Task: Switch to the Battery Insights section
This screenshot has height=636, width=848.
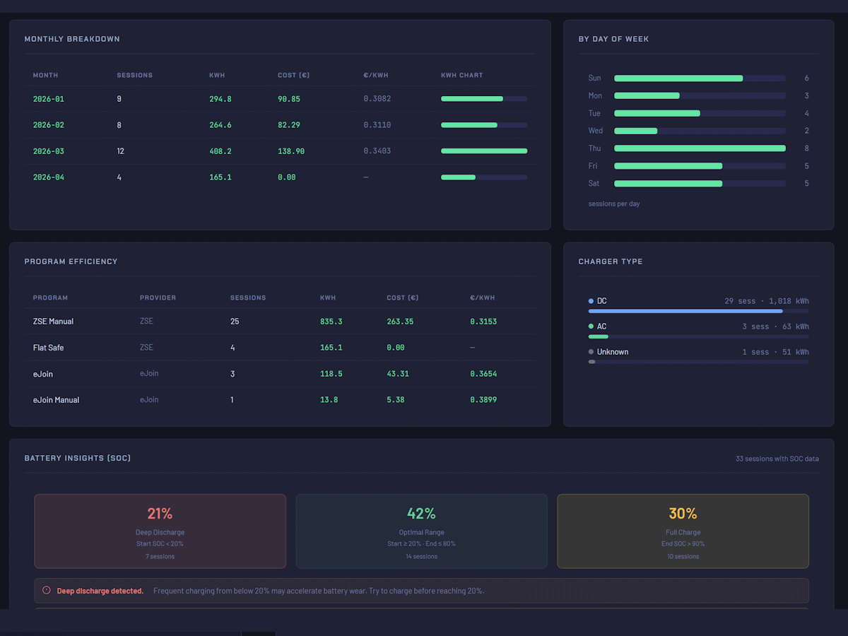Action: point(78,458)
